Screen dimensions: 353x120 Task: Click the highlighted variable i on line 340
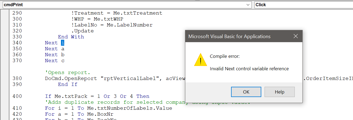(x=62, y=43)
